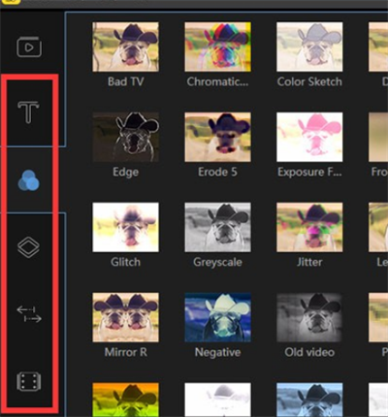
Task: Click the "Jitter" label
Action: 309,262
